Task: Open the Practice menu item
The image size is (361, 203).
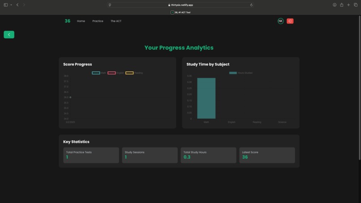Action: coord(98,21)
